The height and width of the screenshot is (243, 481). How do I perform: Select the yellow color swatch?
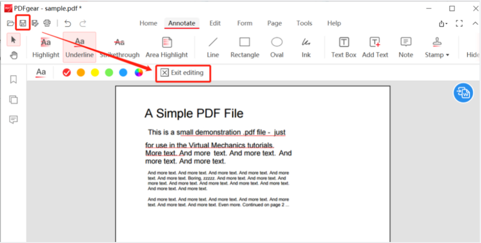point(95,73)
